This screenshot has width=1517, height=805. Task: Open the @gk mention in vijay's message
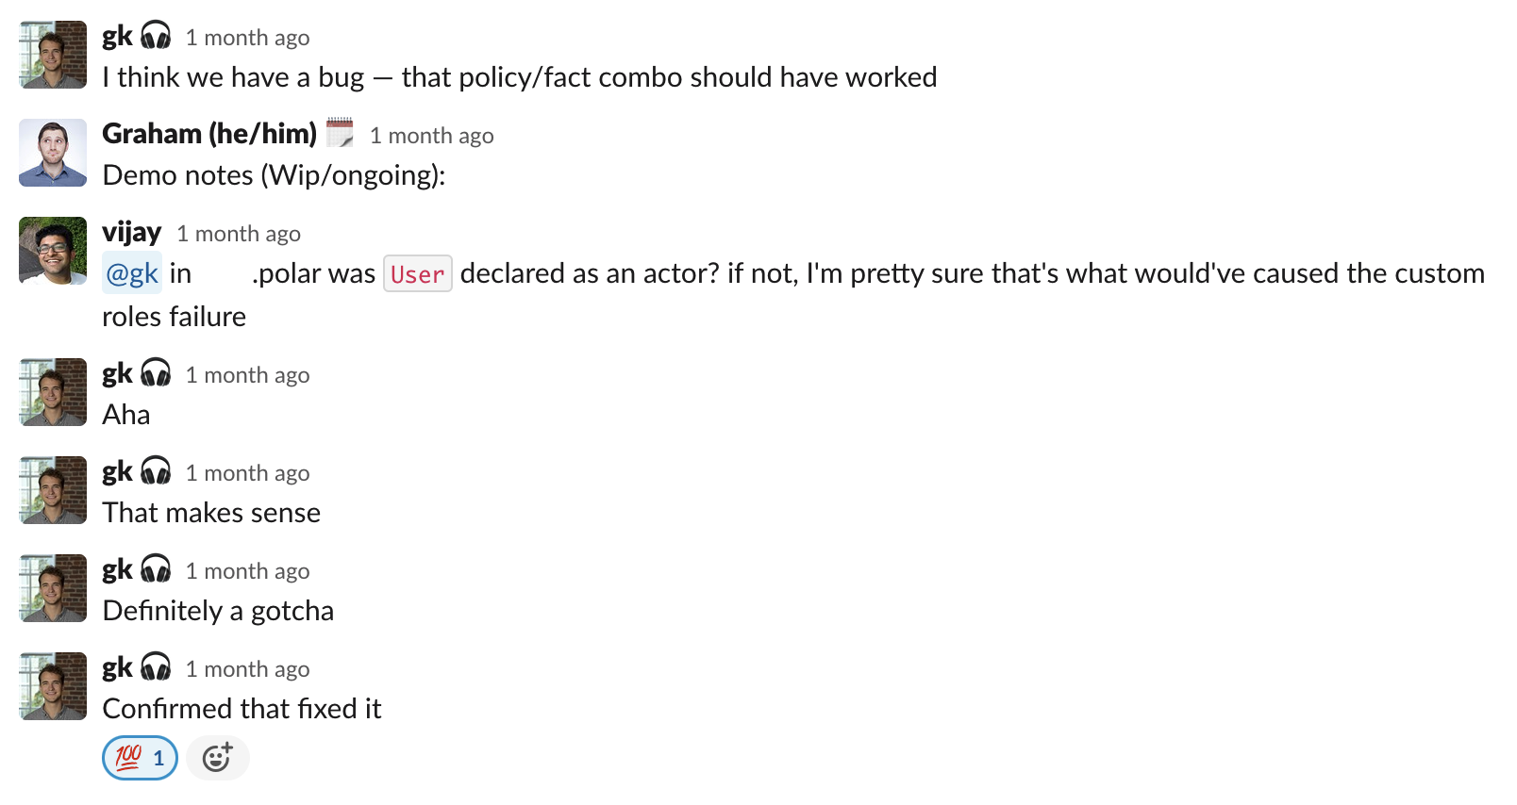point(132,273)
